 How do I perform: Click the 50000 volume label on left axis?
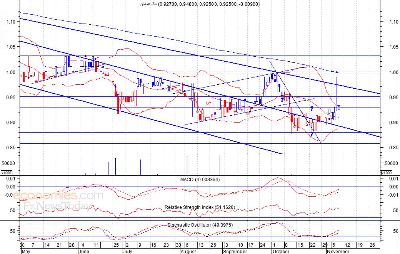[x=8, y=163]
